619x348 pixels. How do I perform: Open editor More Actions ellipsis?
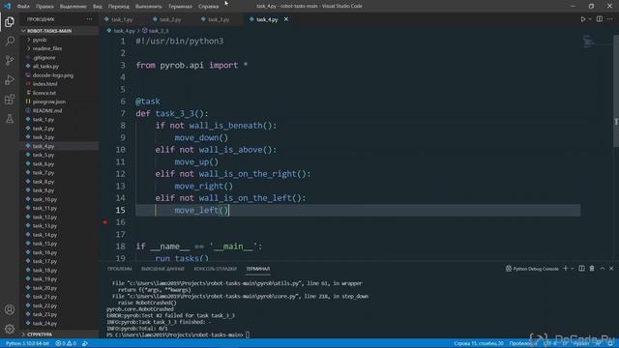pos(610,19)
